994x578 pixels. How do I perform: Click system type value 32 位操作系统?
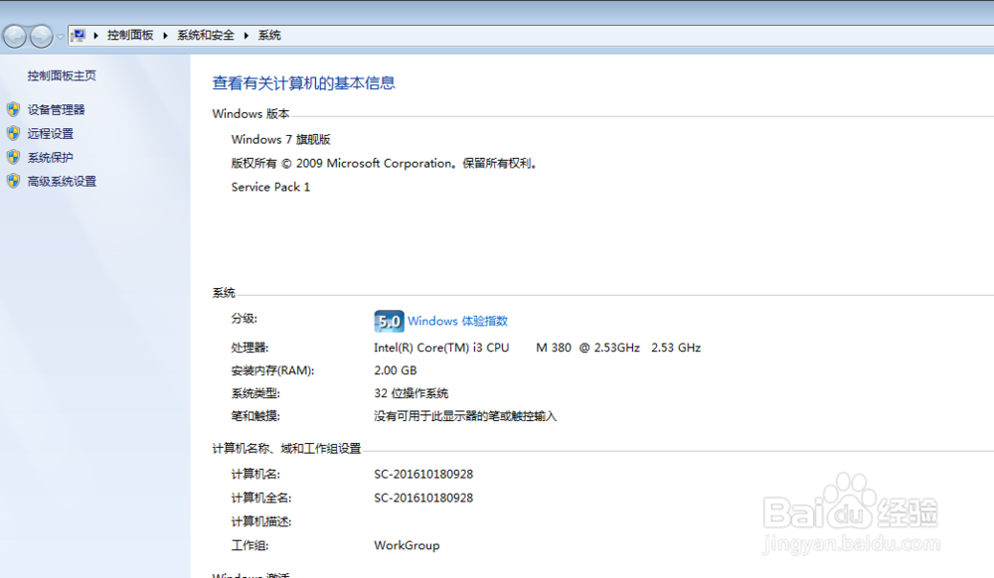pyautogui.click(x=411, y=393)
